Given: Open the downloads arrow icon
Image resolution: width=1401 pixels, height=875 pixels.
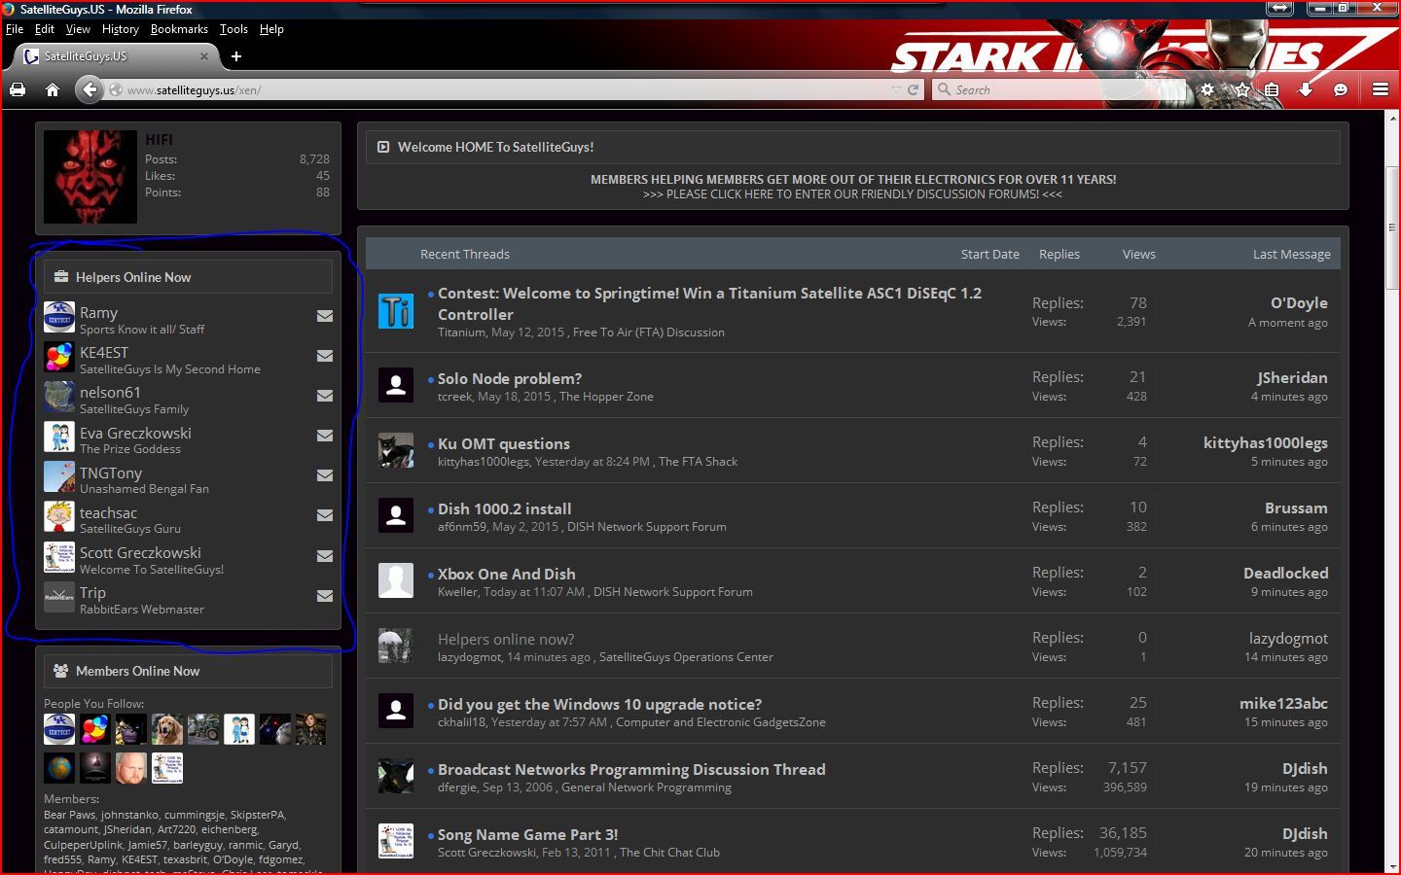Looking at the screenshot, I should coord(1306,89).
